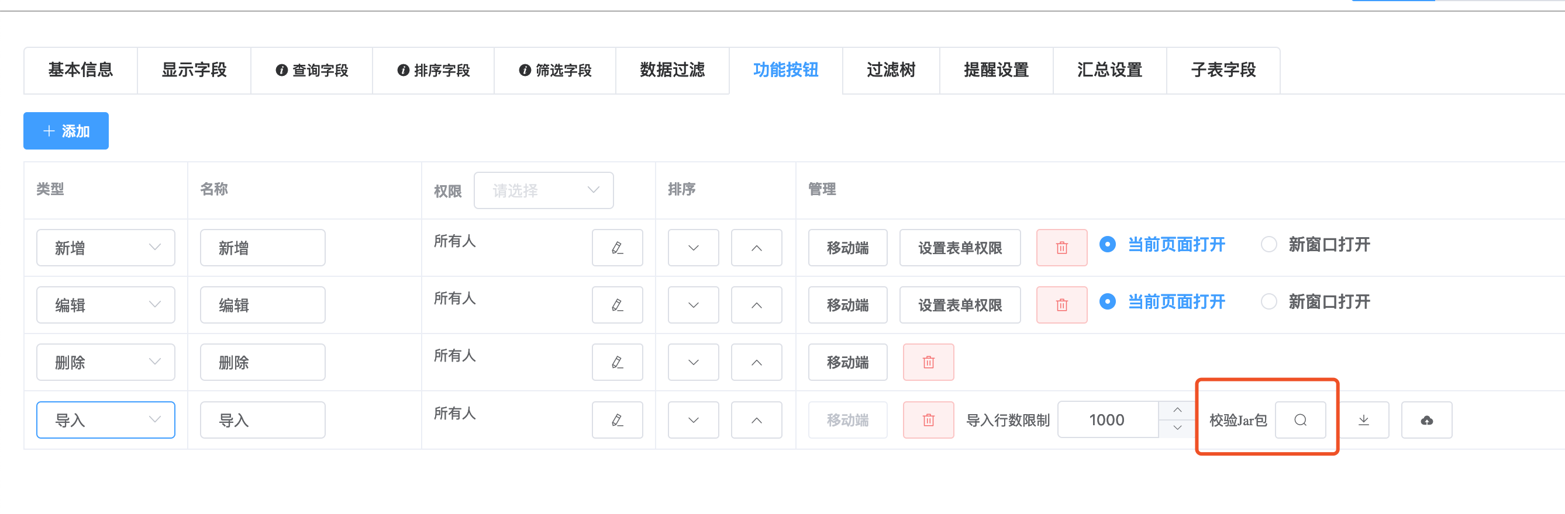Click the red trash icon in 编辑 row
1565x514 pixels.
click(x=1061, y=305)
